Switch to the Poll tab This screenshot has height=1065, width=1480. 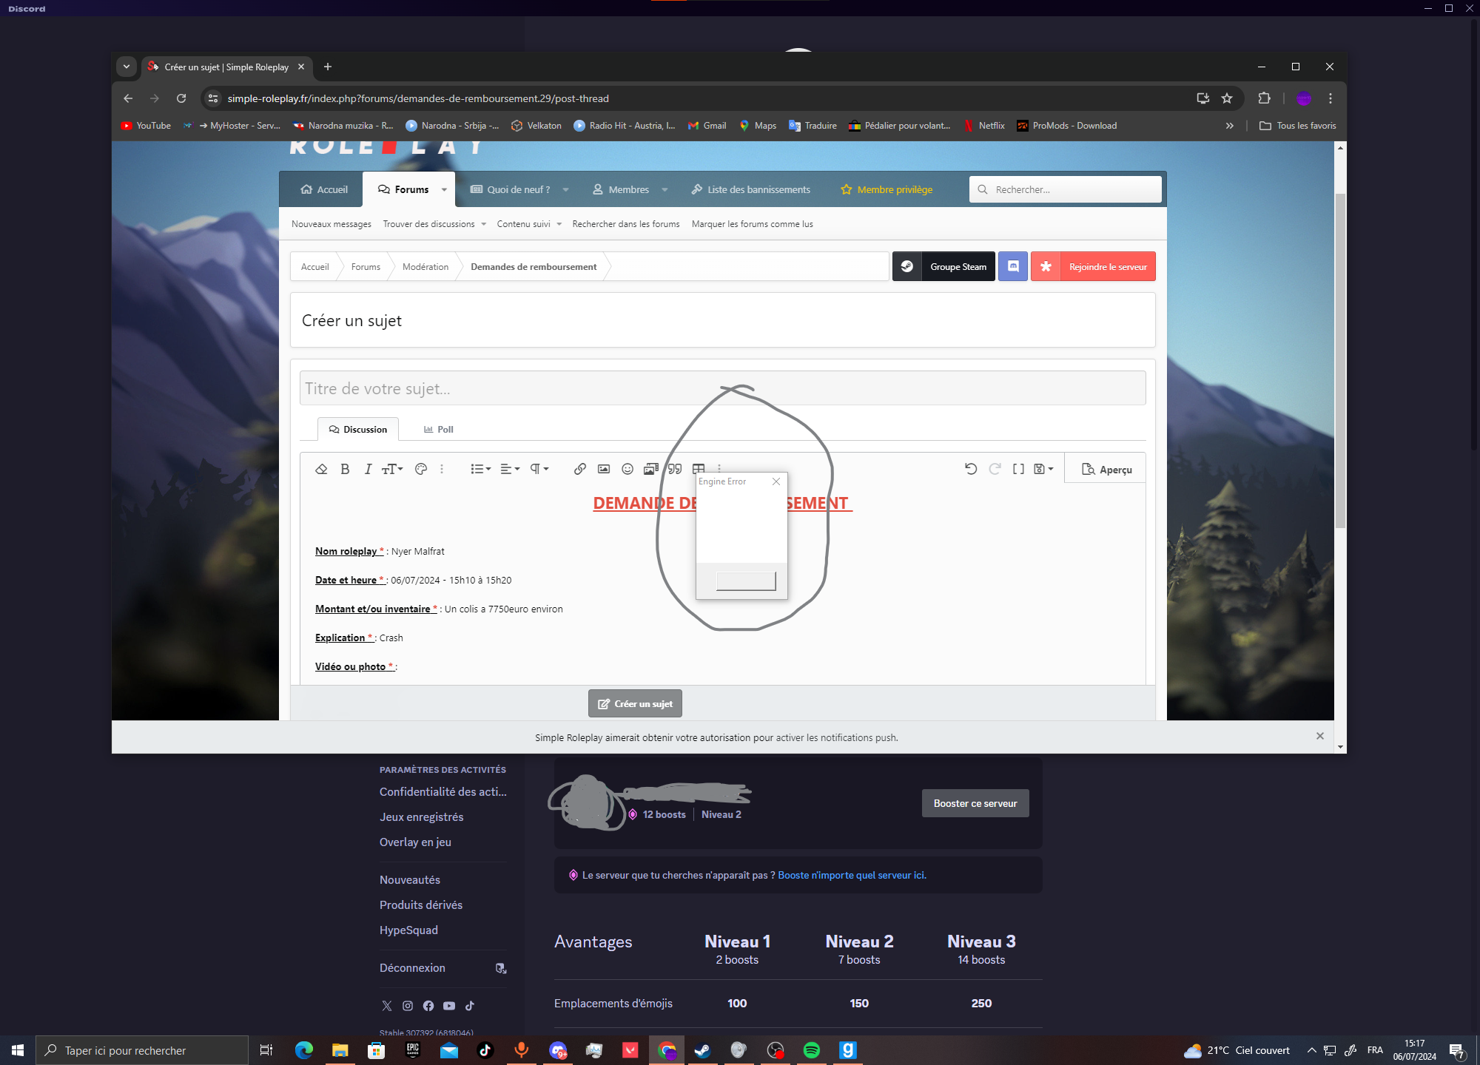[439, 429]
